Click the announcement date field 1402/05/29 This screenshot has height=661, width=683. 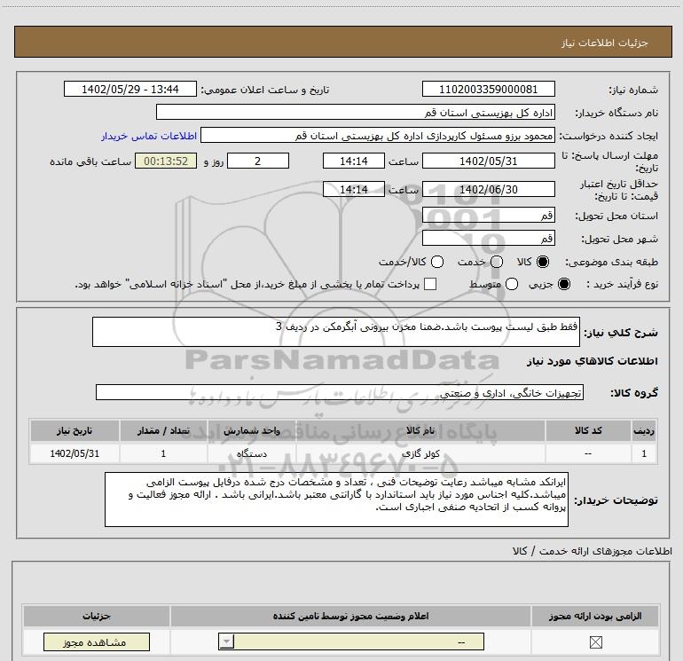[x=130, y=89]
